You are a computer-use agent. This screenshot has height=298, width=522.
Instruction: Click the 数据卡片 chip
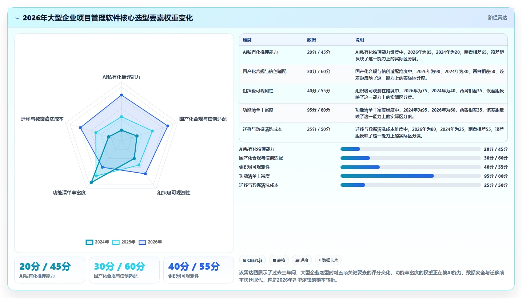[328, 260]
